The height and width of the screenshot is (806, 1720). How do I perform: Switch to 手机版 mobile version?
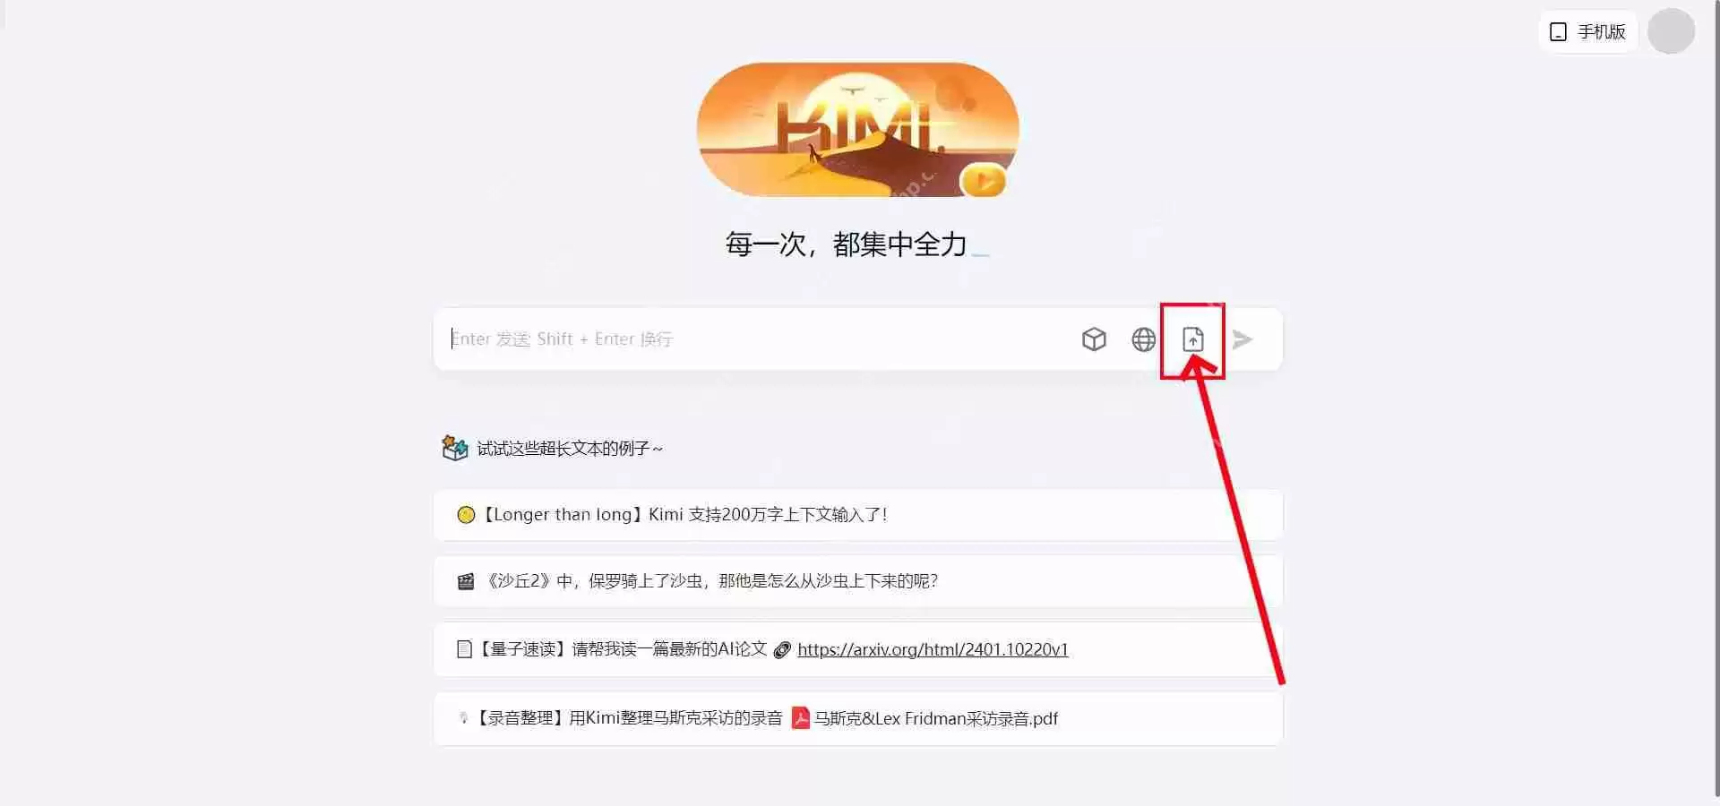[1587, 31]
